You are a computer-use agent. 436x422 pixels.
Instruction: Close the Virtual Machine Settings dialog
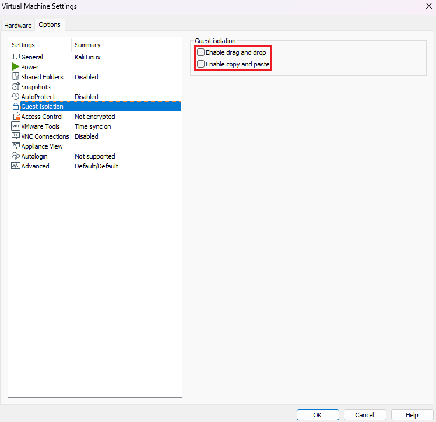428,6
